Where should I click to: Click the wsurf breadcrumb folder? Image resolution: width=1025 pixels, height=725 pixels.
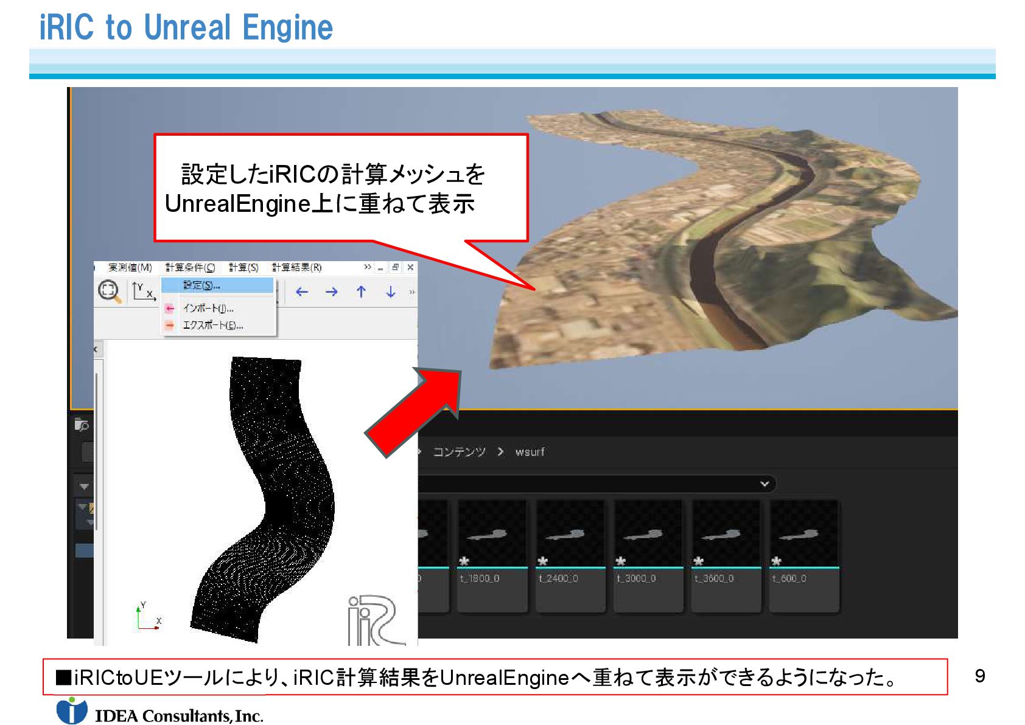[530, 452]
